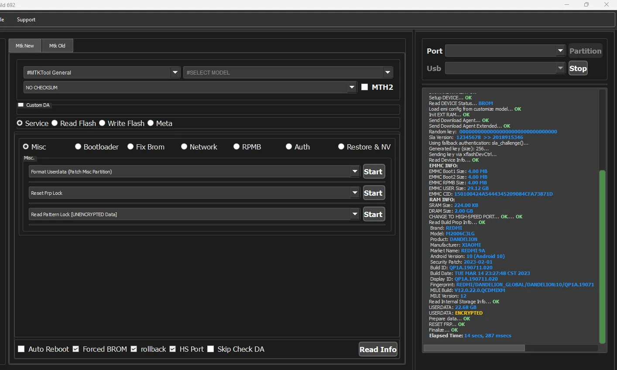Click the log horizontal scrollbar thumb

474,348
